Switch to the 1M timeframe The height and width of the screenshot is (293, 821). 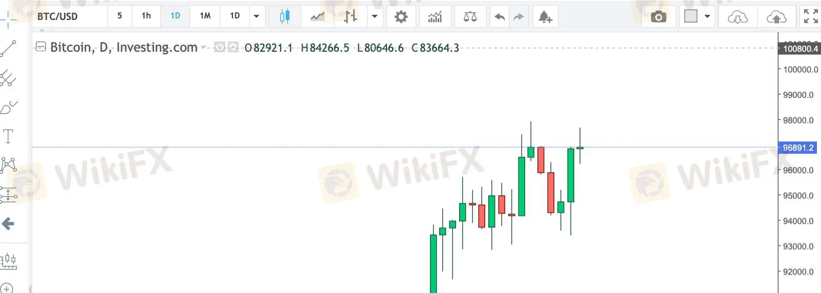(205, 16)
